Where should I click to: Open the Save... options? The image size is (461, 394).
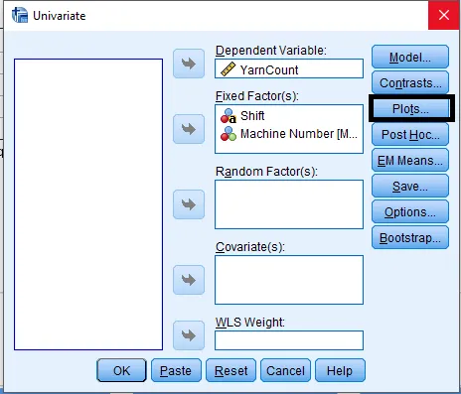[x=410, y=186]
